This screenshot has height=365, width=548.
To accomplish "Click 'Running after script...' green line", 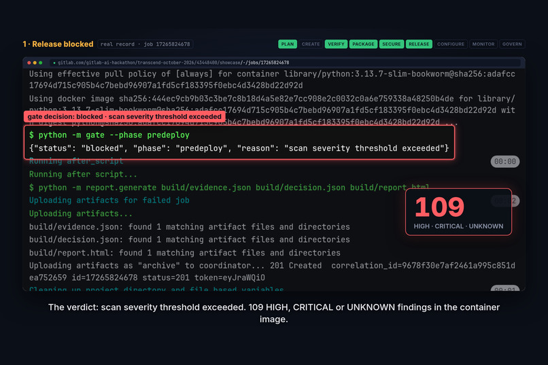I will click(x=83, y=174).
